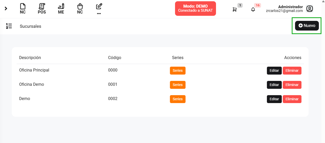Click the numbered list icon beside Sucursales
The height and width of the screenshot is (143, 325).
9,26
